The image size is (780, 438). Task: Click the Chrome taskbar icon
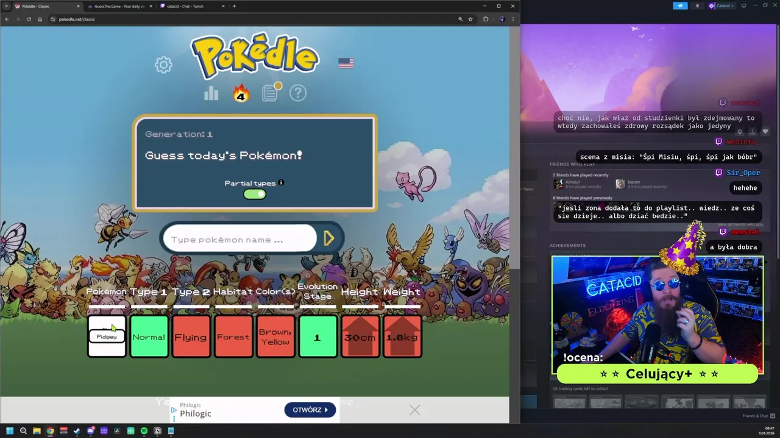(x=50, y=431)
